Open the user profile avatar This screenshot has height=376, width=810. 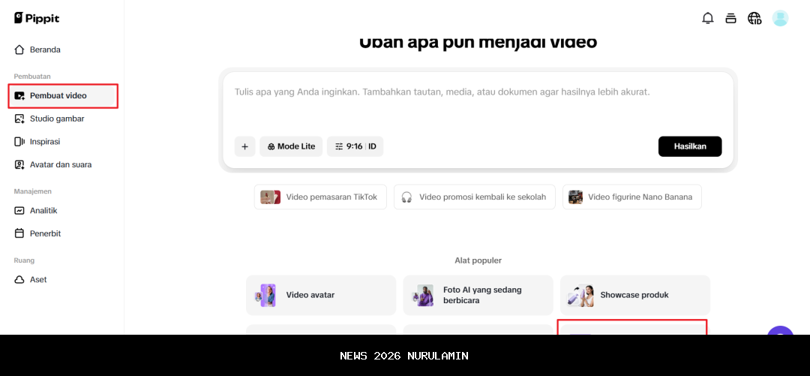click(x=780, y=18)
